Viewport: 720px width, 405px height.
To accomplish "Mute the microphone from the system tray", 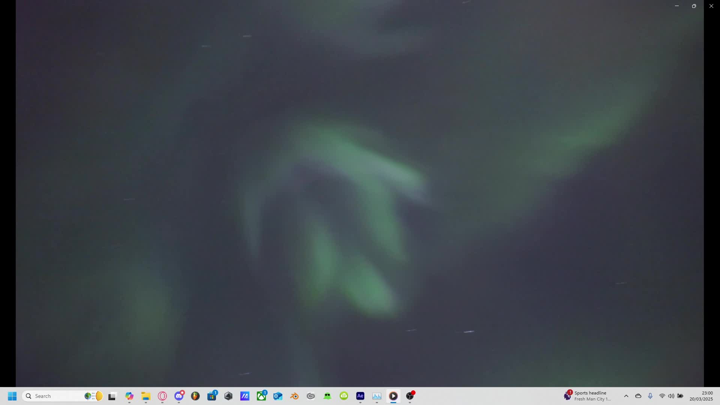I will coord(650,396).
